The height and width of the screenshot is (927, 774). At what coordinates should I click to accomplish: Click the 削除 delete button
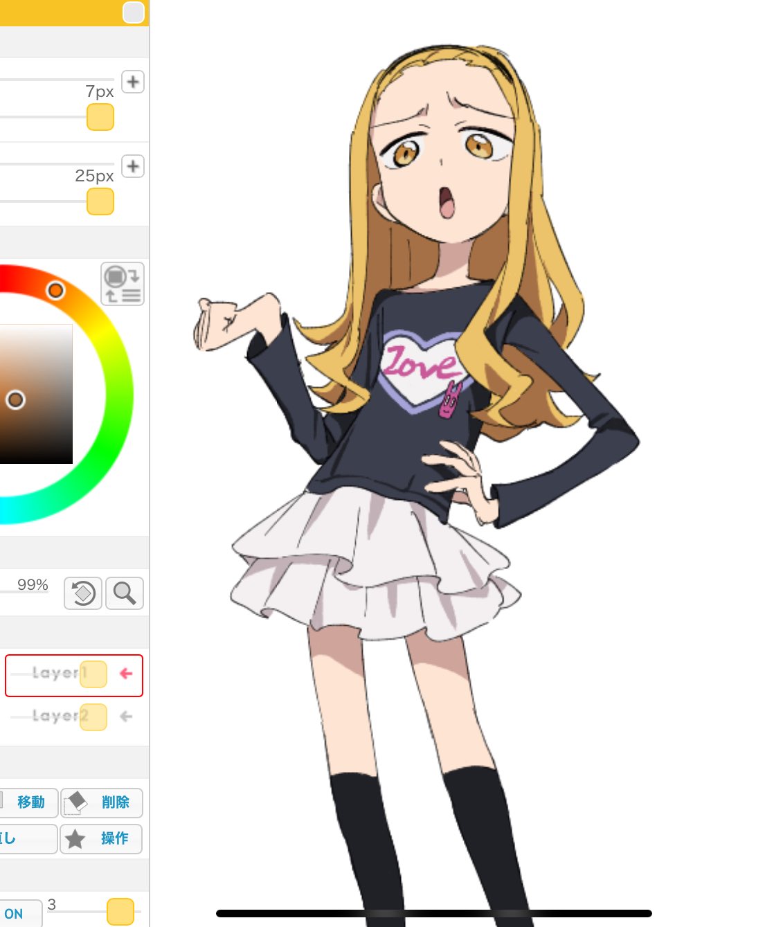[102, 802]
